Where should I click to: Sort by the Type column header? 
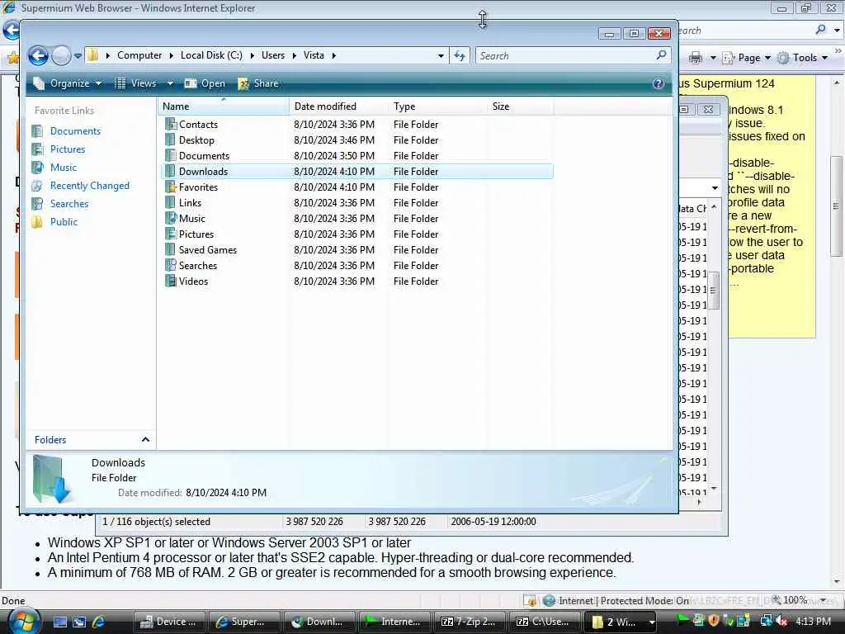click(x=437, y=106)
